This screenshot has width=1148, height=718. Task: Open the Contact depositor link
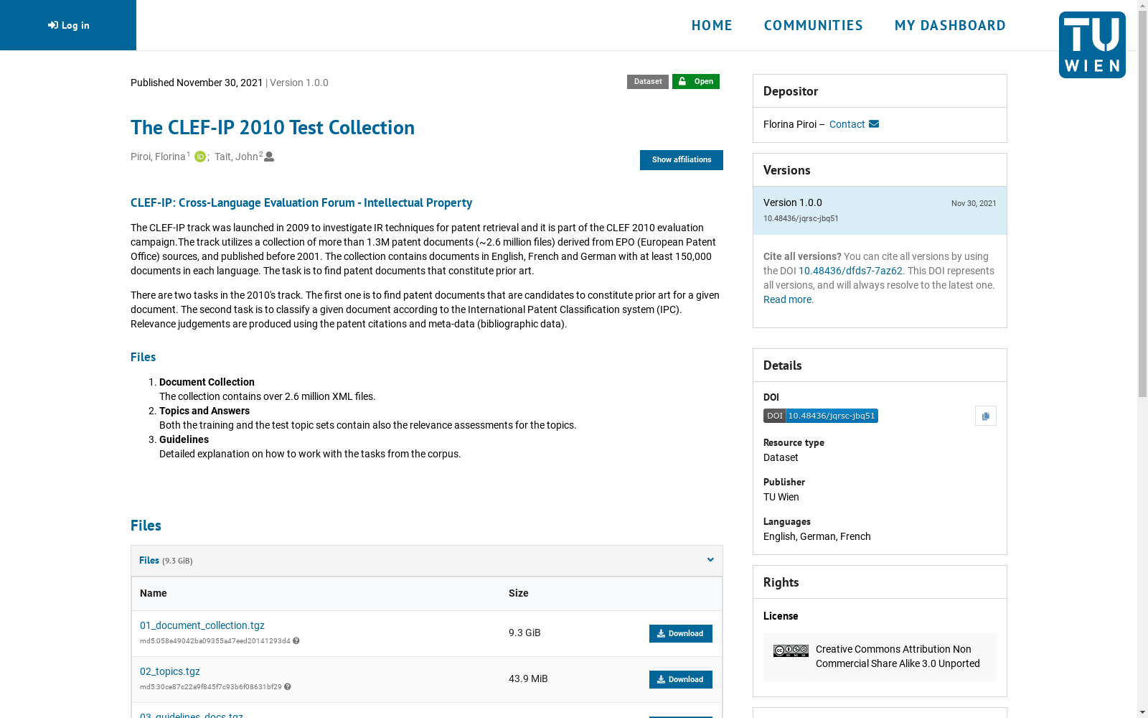[x=847, y=124]
